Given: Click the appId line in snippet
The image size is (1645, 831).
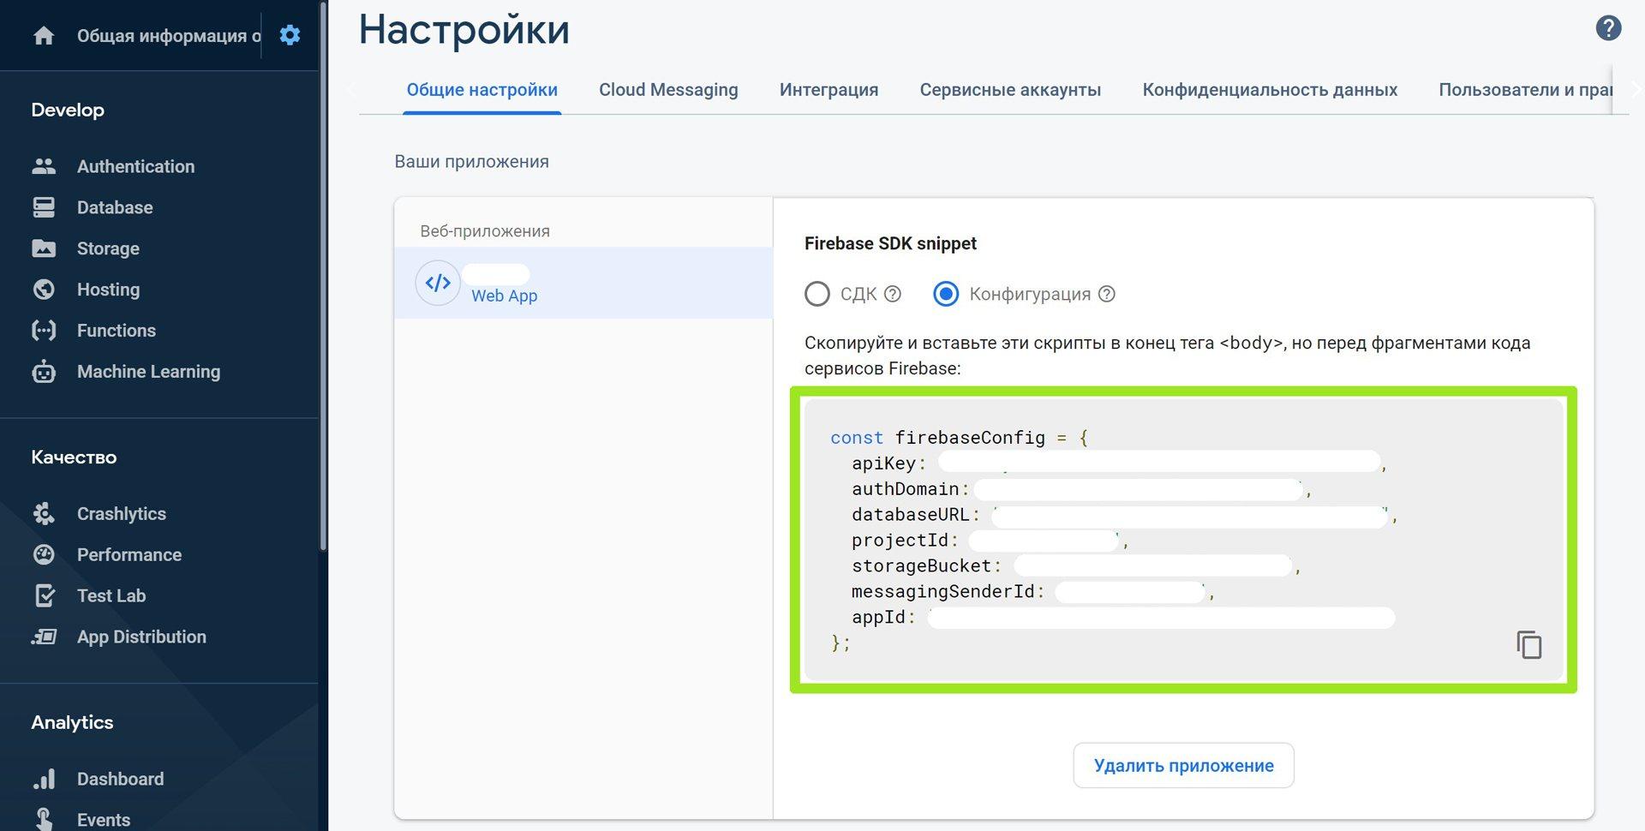Looking at the screenshot, I should point(1123,618).
